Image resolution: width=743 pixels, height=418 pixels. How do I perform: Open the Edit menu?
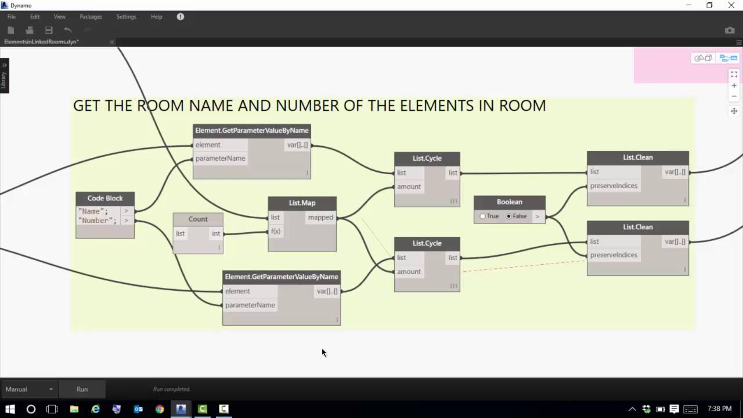click(35, 17)
